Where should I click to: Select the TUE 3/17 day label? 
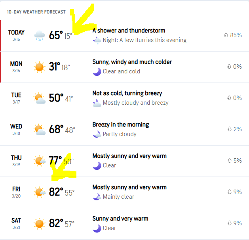click(x=16, y=98)
